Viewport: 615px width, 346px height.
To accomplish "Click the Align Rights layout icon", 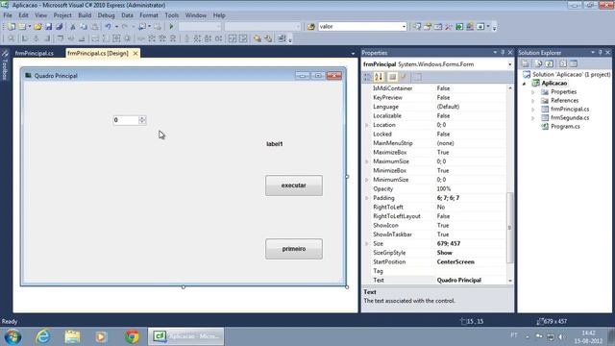I will click(x=47, y=38).
